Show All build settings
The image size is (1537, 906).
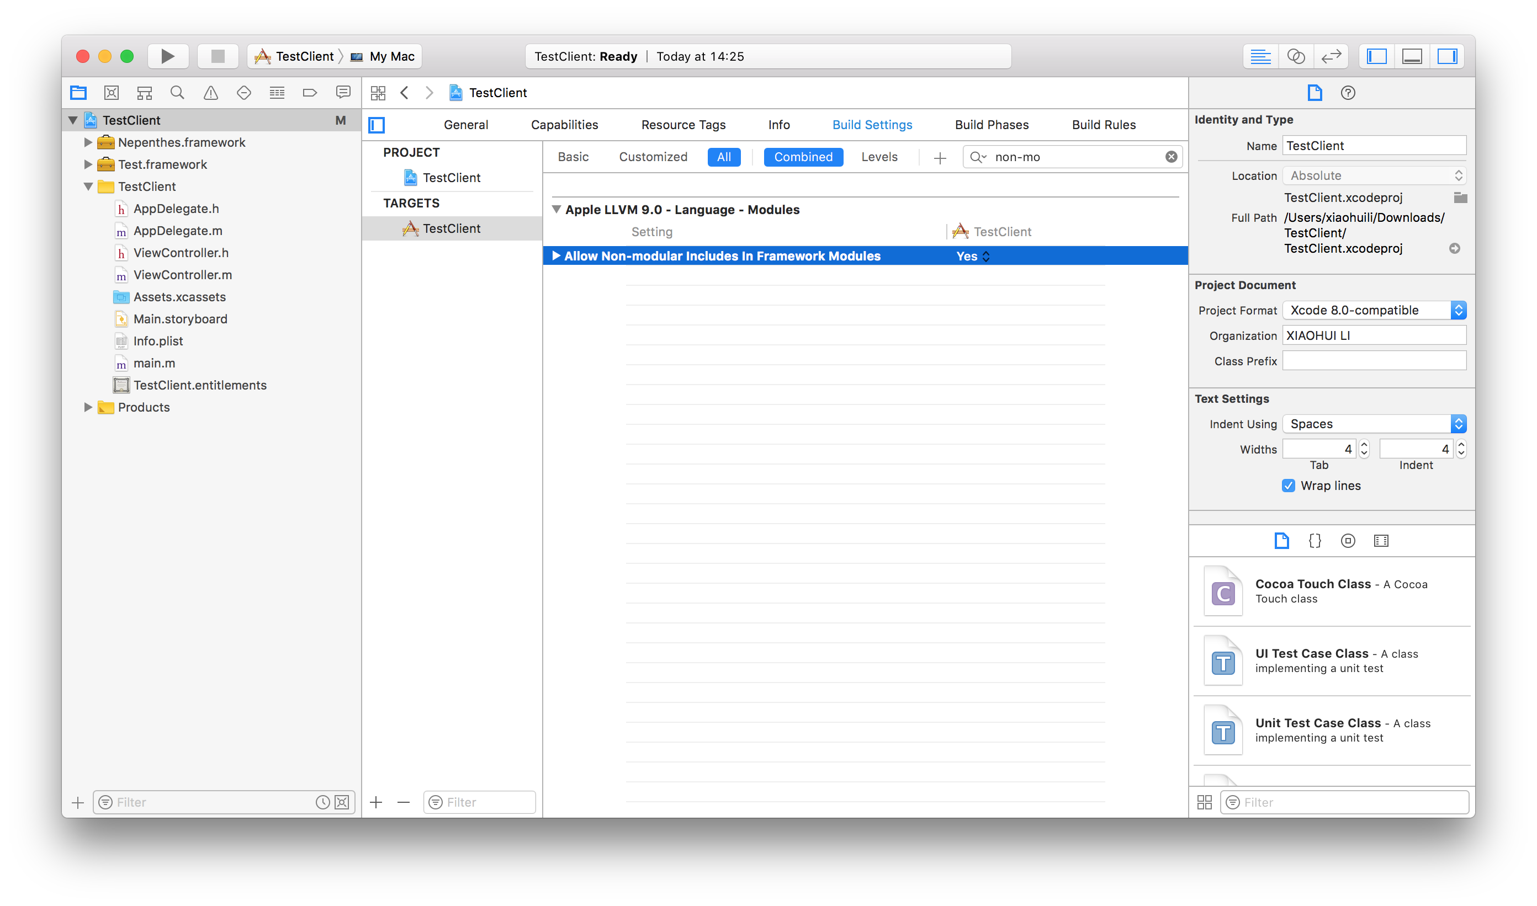point(724,157)
